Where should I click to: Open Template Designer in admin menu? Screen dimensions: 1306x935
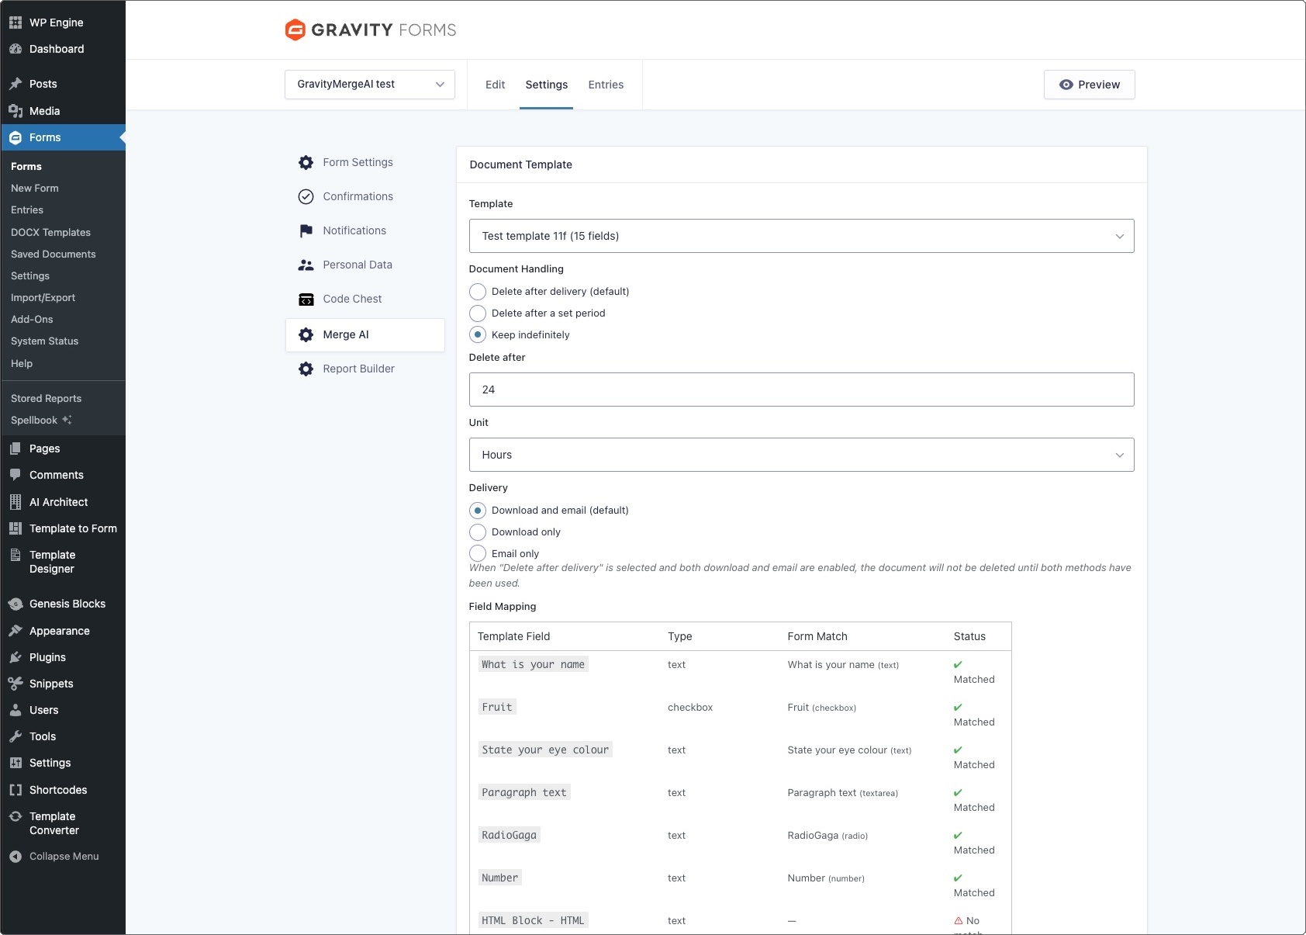click(x=52, y=562)
